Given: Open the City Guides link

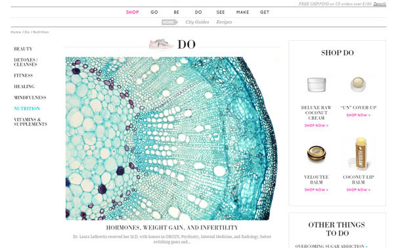Looking at the screenshot, I should point(197,22).
